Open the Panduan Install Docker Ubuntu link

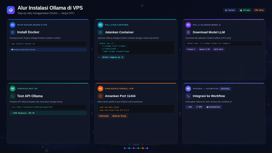coord(48,50)
